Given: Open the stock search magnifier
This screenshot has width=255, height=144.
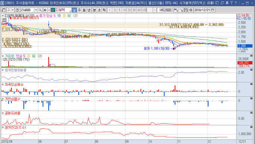Looking at the screenshot, I should click(40, 10).
